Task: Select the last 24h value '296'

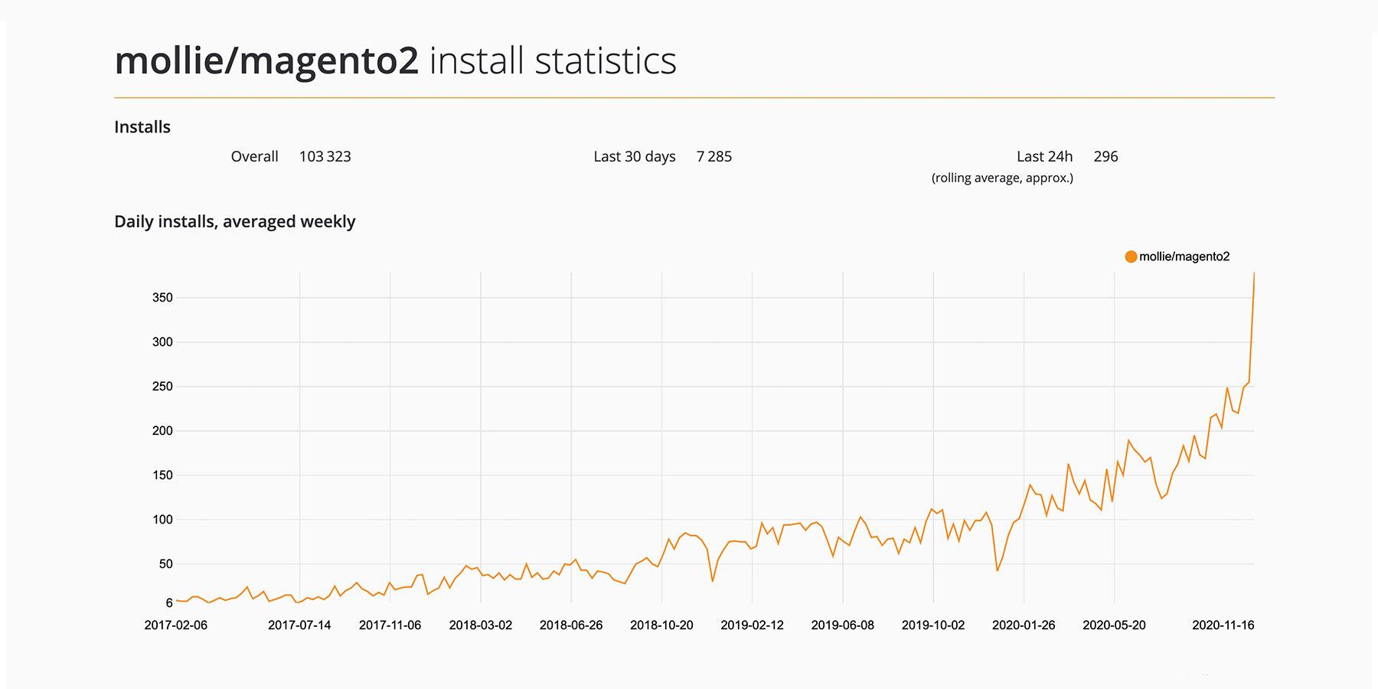Action: (x=1105, y=156)
